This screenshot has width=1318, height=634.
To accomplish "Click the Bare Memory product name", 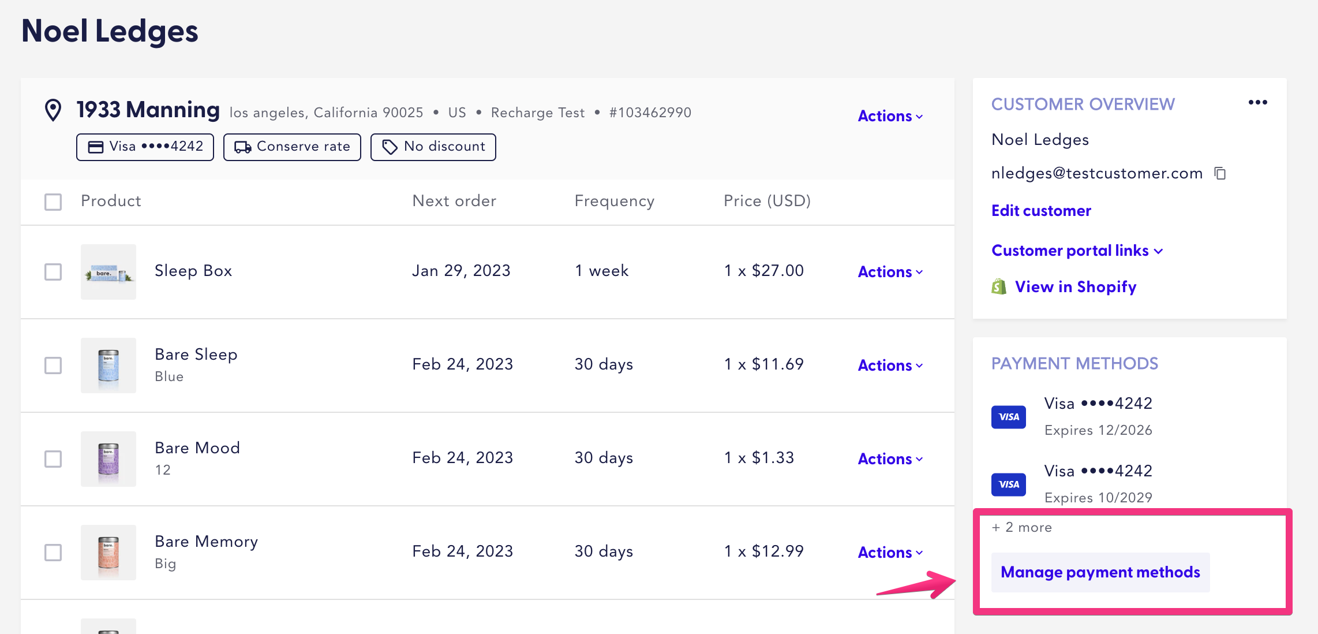I will pos(207,542).
